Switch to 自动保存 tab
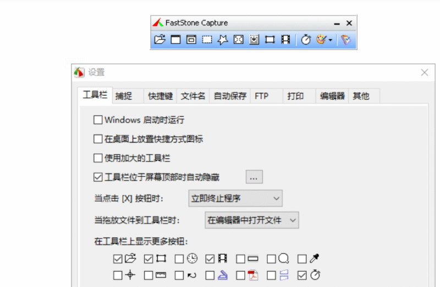 (x=230, y=96)
